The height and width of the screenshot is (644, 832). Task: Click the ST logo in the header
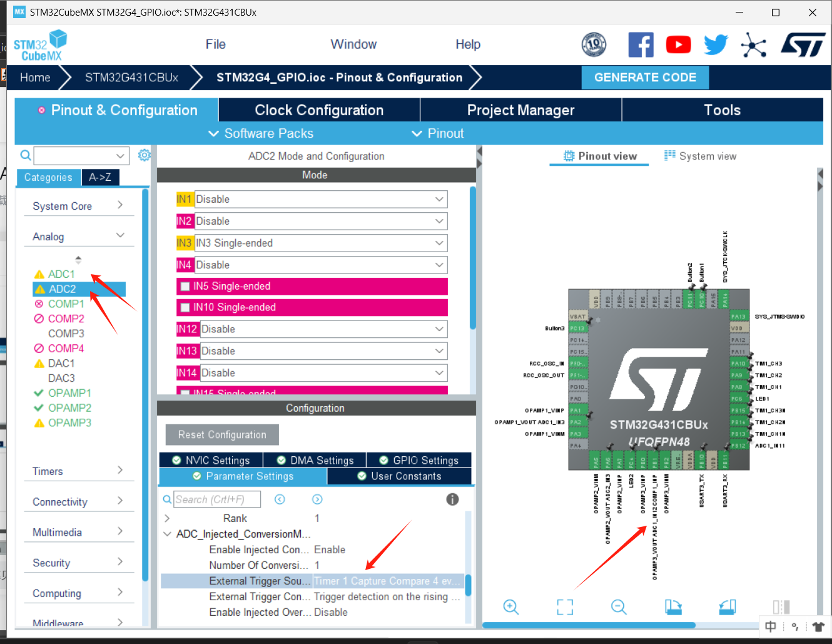803,45
